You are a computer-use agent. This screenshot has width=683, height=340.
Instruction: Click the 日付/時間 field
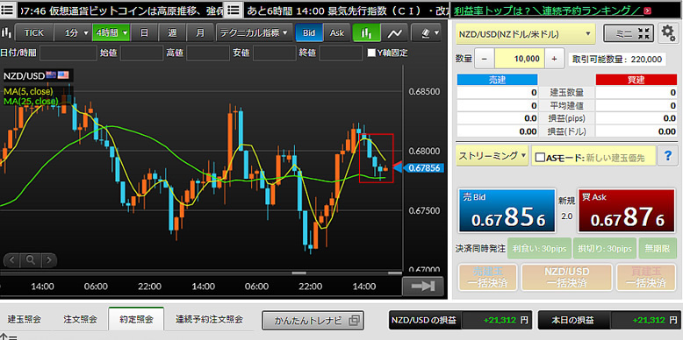(68, 53)
